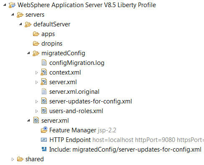204x165 pixels.
Task: Click the Include element icon
Action: tap(44, 149)
